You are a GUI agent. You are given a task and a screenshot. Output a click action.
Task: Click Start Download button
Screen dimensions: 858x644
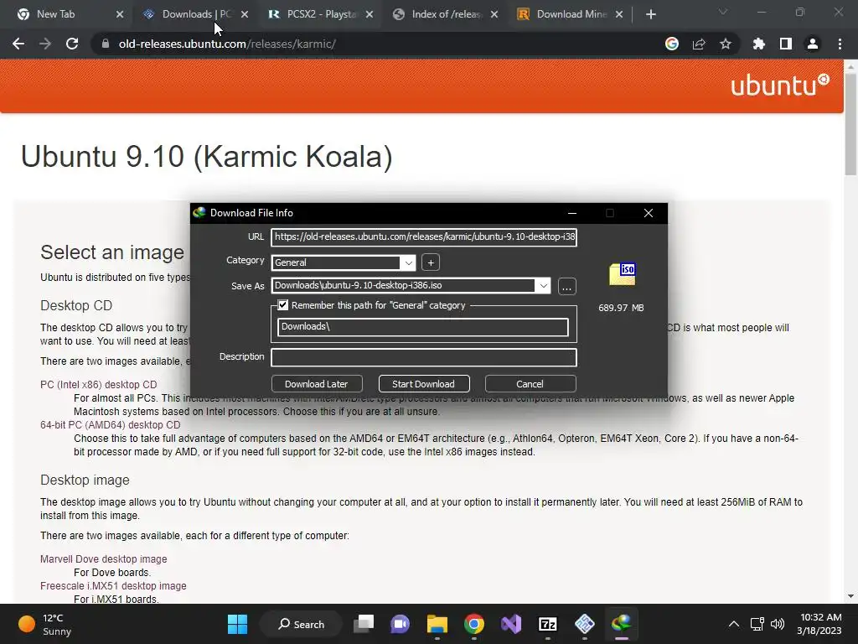423,384
